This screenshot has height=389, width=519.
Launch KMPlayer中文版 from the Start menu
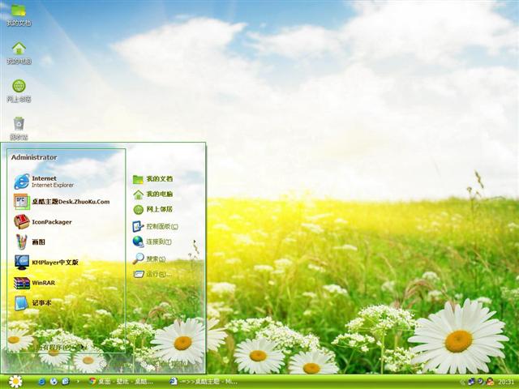click(46, 263)
